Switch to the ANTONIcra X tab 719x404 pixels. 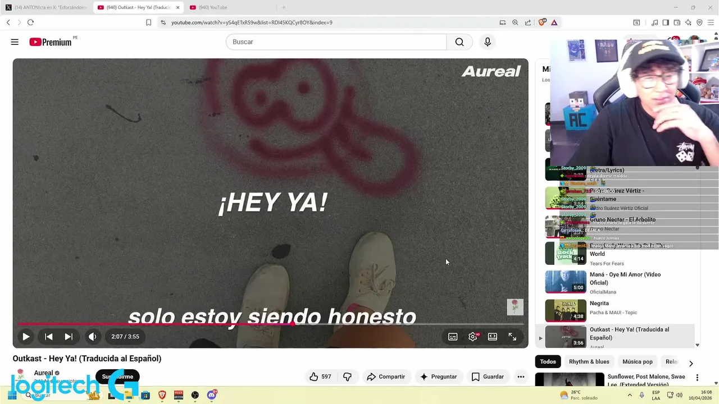coord(47,7)
